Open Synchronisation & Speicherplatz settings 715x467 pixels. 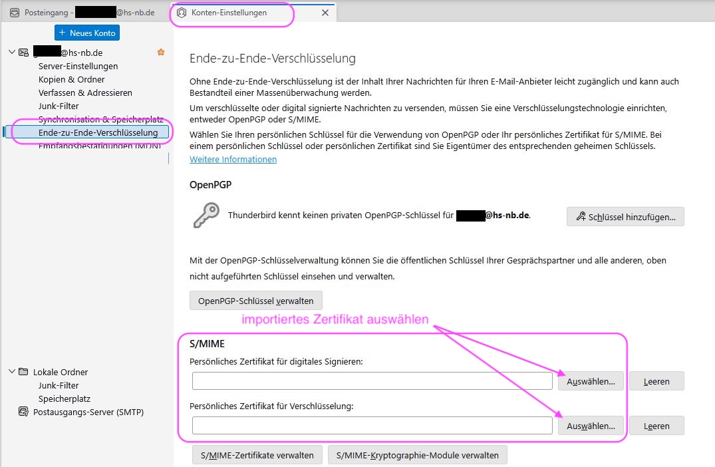click(x=101, y=119)
